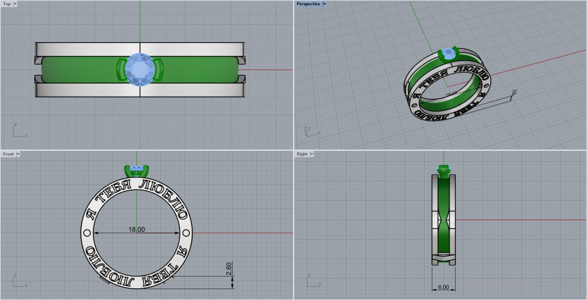The height and width of the screenshot is (300, 587).
Task: Pick the right green prong in Top view
Action: click(159, 69)
